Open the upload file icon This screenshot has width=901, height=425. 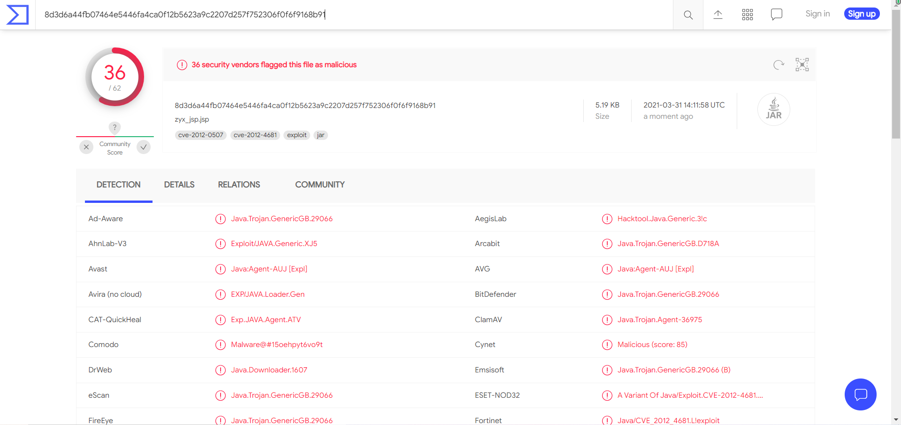(718, 15)
